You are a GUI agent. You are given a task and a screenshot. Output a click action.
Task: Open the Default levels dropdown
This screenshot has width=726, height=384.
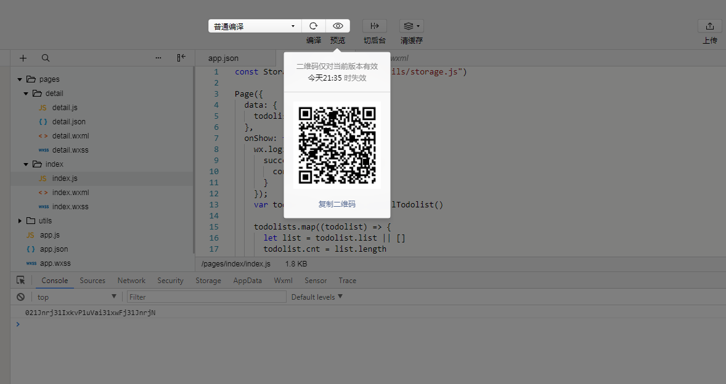pyautogui.click(x=317, y=297)
